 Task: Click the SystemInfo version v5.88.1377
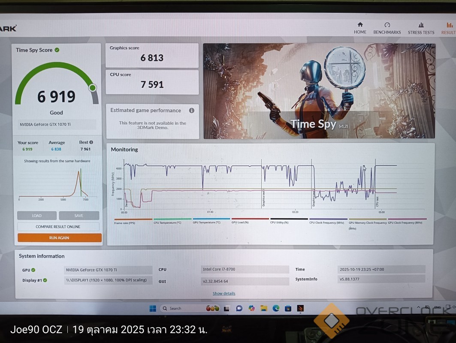coord(381,279)
